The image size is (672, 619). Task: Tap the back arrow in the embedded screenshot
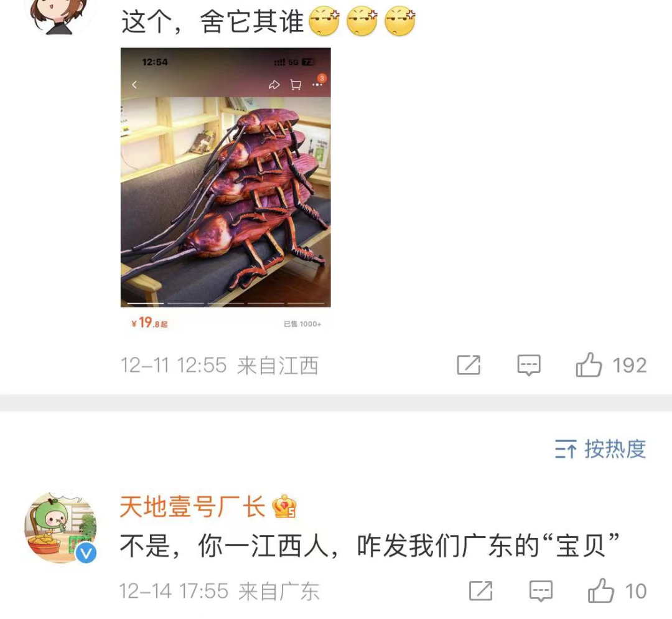[134, 85]
